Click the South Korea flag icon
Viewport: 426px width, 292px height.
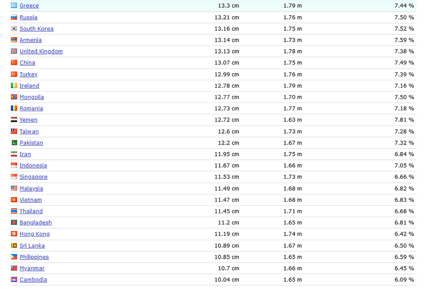point(14,28)
